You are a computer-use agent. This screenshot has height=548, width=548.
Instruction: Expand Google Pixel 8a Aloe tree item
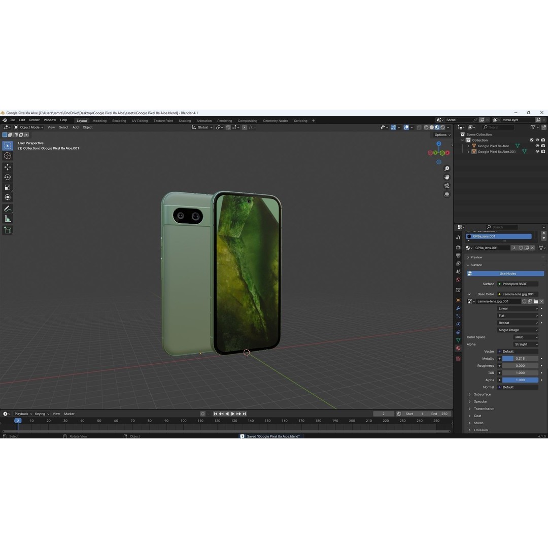click(x=468, y=146)
